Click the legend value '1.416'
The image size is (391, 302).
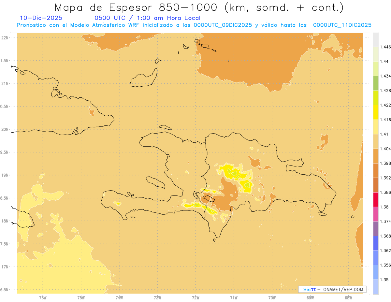(x=386, y=120)
